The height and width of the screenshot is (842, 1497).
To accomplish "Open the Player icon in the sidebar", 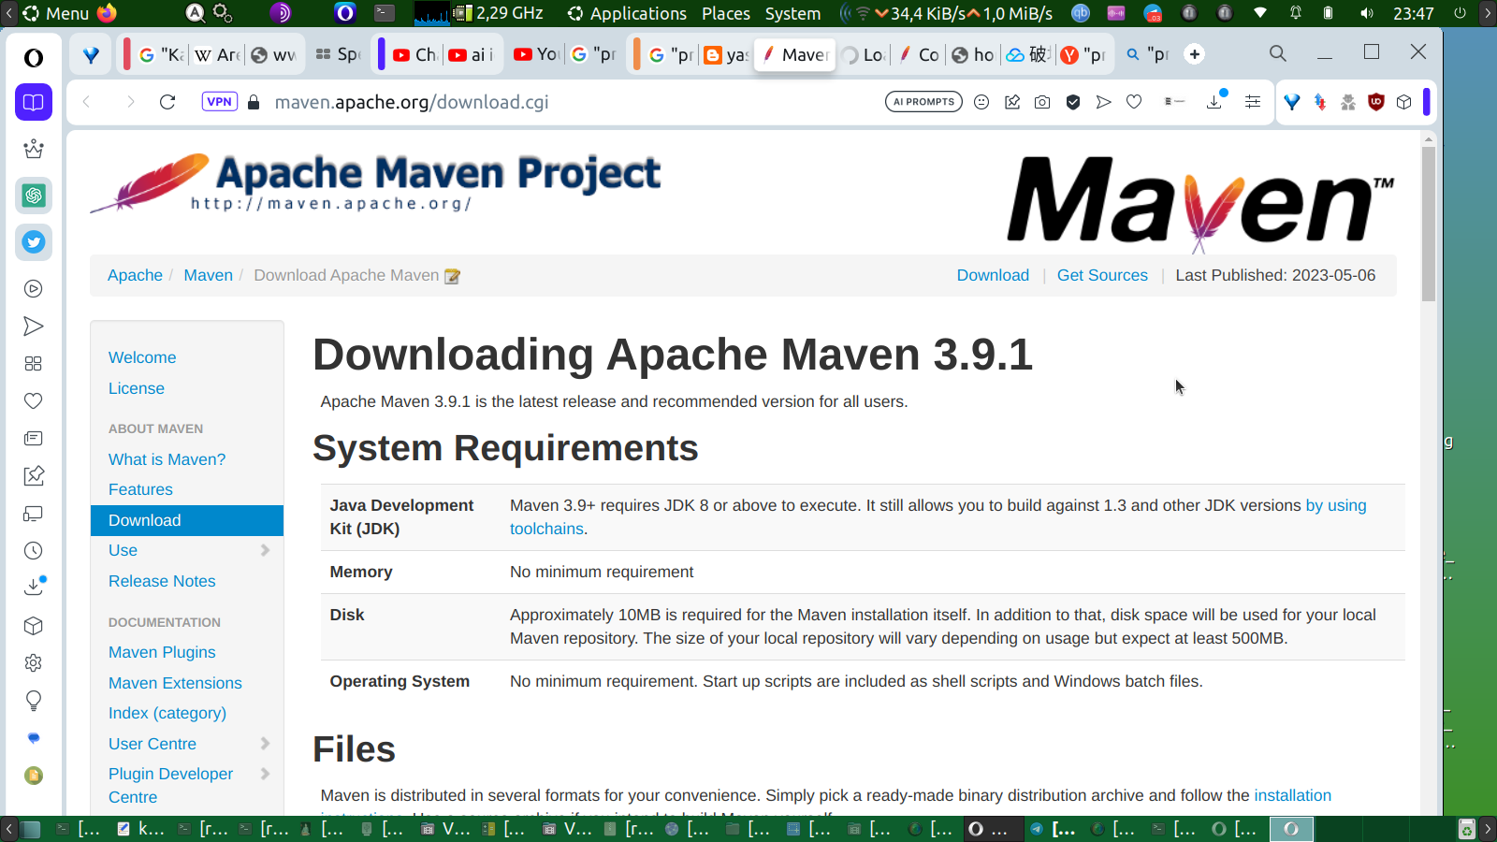I will [x=34, y=289].
